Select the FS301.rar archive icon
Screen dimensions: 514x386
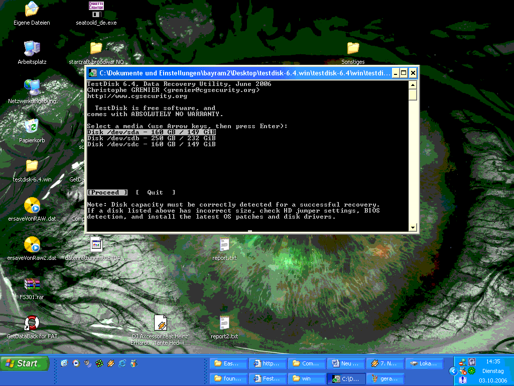tap(32, 284)
